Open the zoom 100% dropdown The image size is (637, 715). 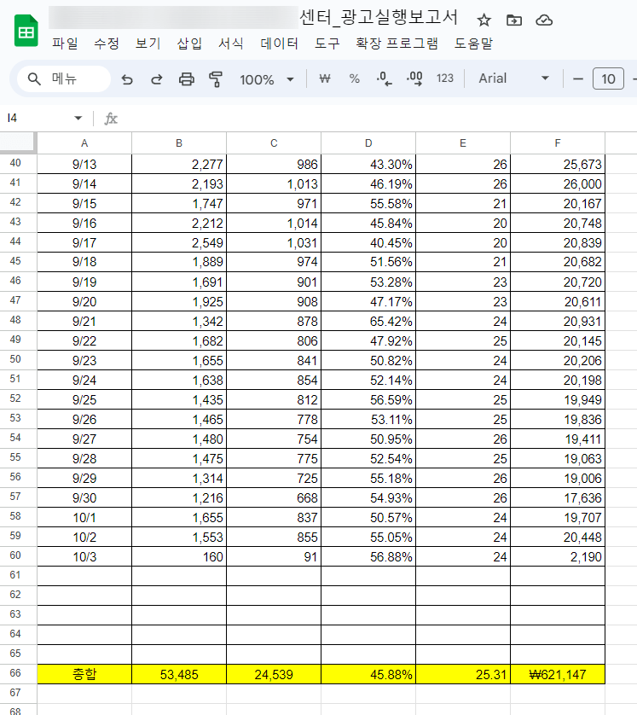point(267,80)
